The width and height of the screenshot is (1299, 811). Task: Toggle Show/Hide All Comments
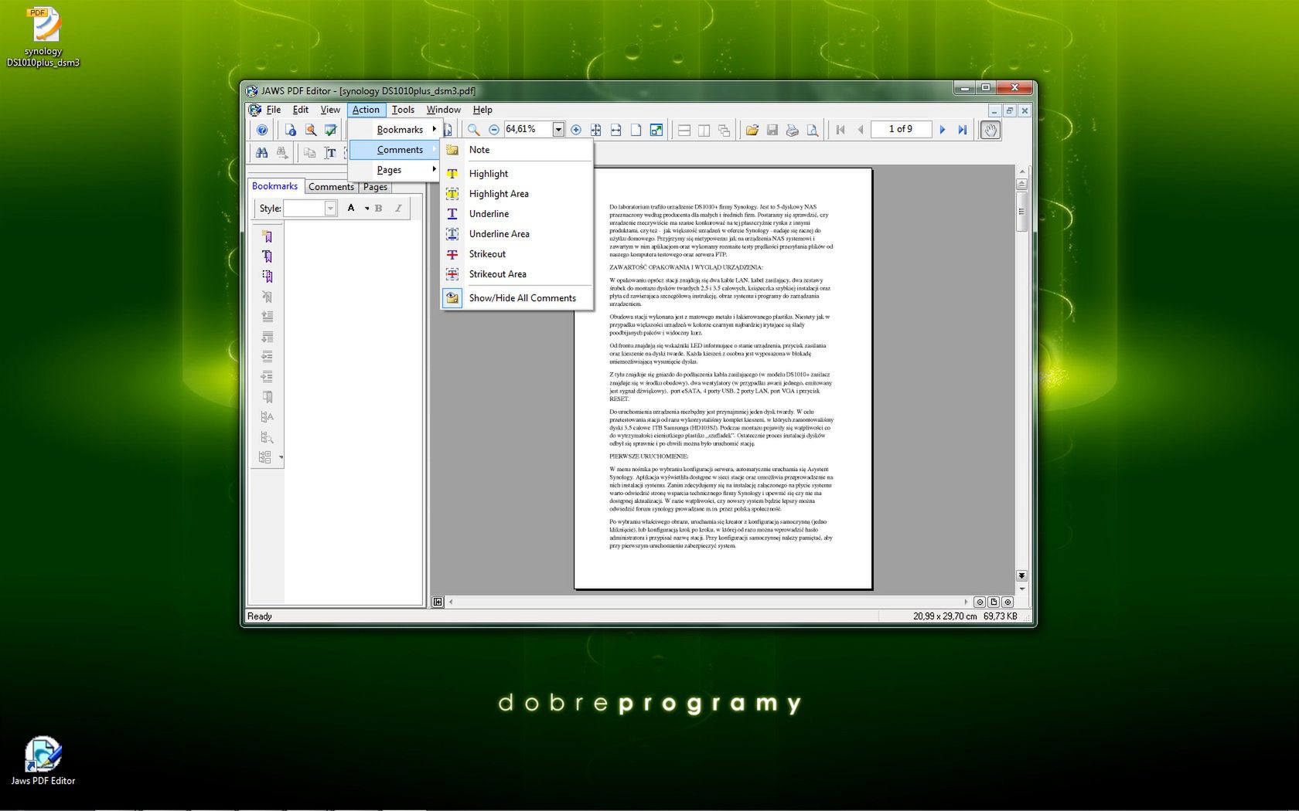tap(517, 298)
